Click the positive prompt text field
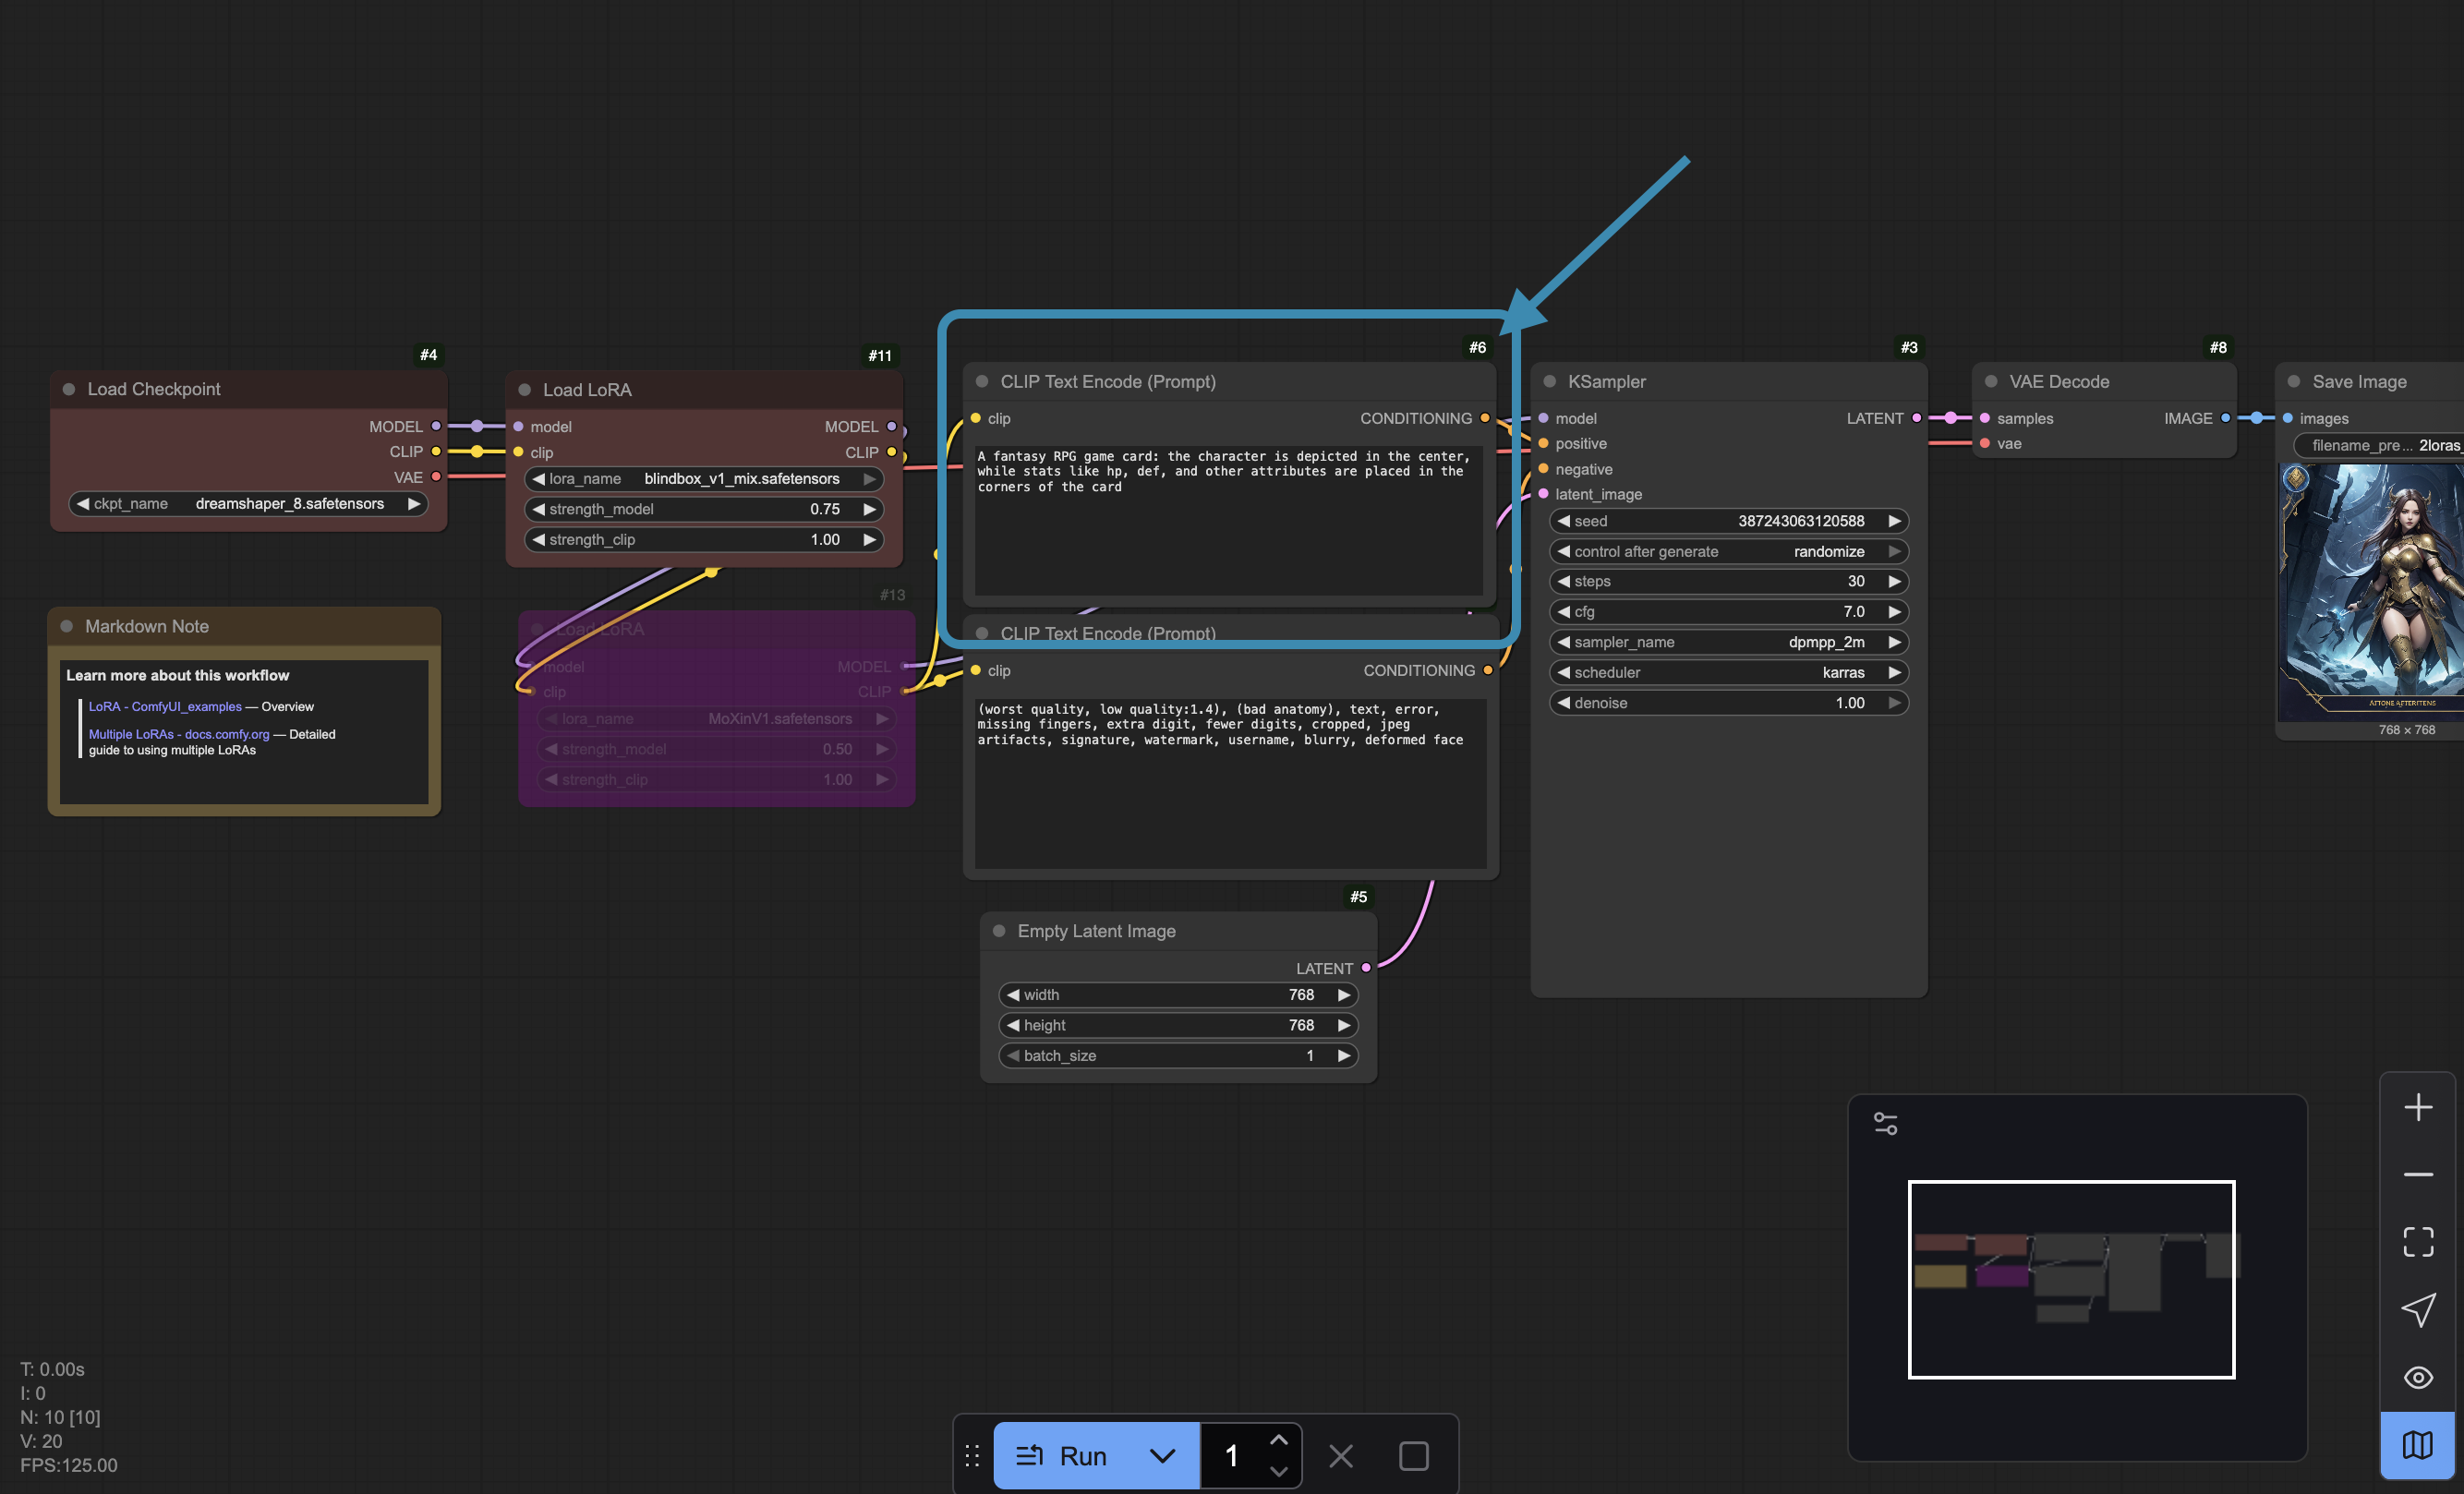This screenshot has height=1494, width=2464. pyautogui.click(x=1227, y=520)
